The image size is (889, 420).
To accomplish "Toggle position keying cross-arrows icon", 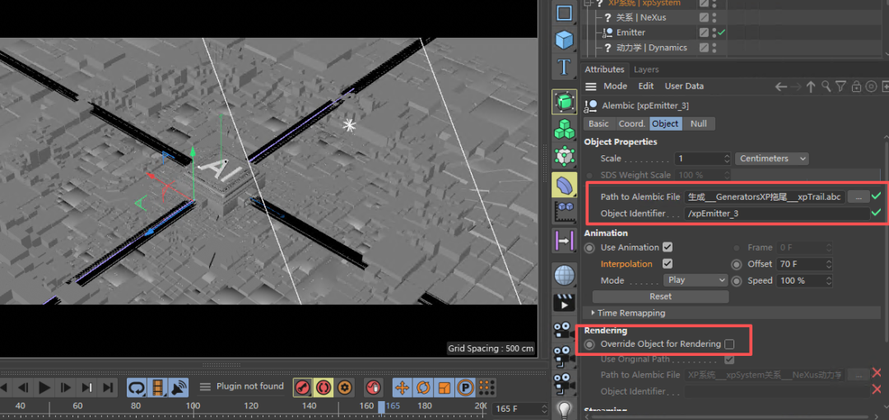I will point(402,388).
